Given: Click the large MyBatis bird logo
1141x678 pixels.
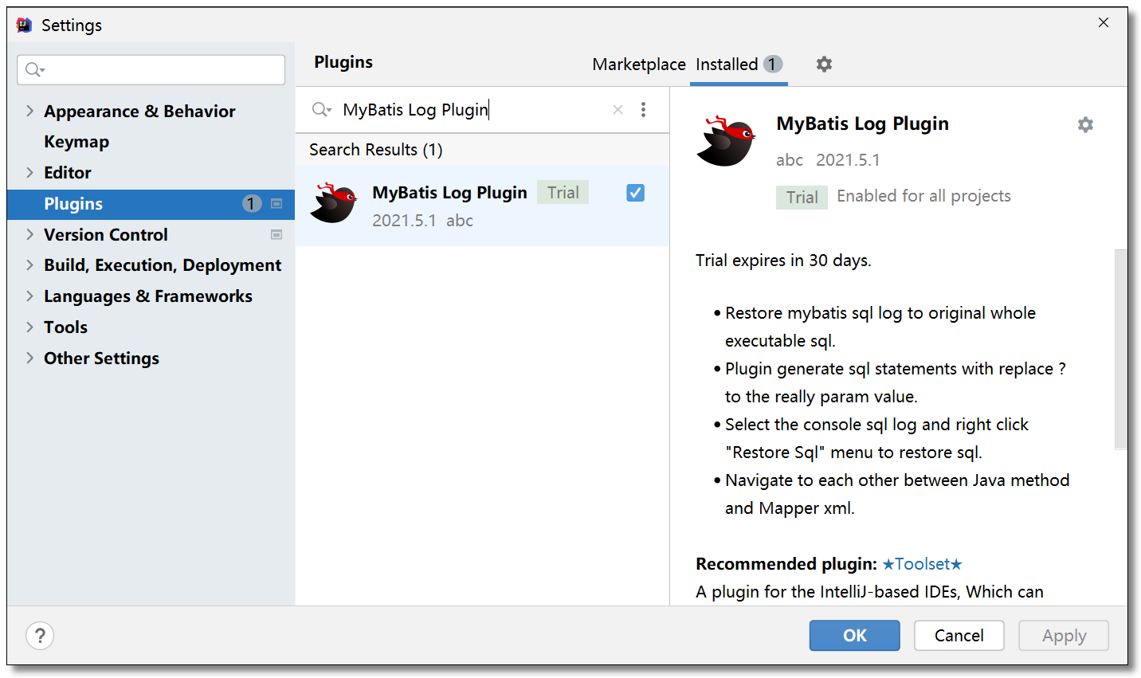Looking at the screenshot, I should [x=726, y=140].
